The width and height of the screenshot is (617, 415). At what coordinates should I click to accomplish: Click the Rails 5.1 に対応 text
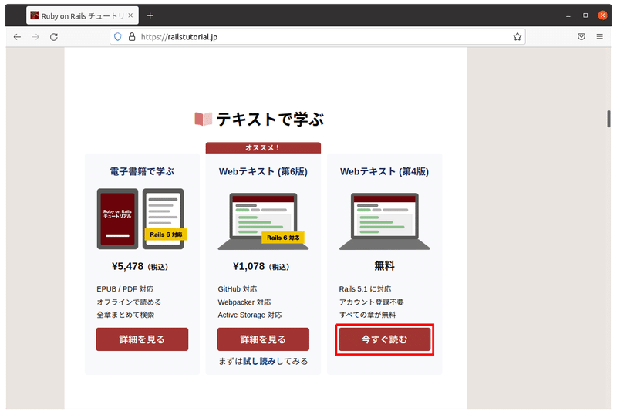pyautogui.click(x=365, y=289)
